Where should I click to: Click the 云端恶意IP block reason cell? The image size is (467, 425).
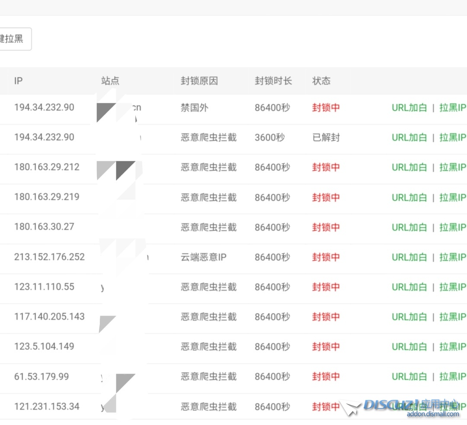click(x=204, y=257)
